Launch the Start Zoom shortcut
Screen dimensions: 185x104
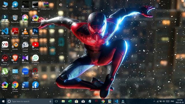coord(25,73)
